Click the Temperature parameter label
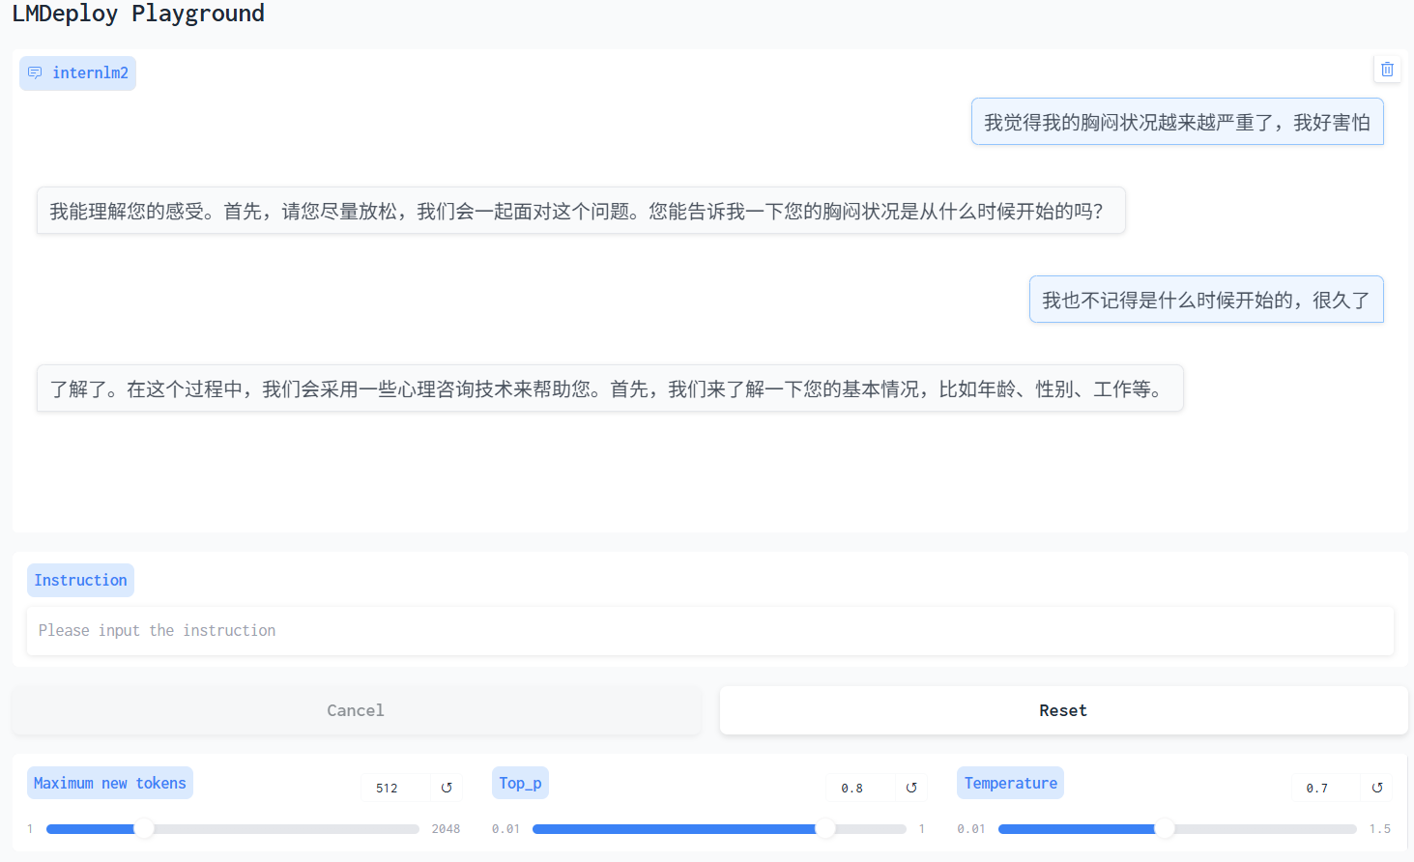1414x862 pixels. pos(1010,783)
